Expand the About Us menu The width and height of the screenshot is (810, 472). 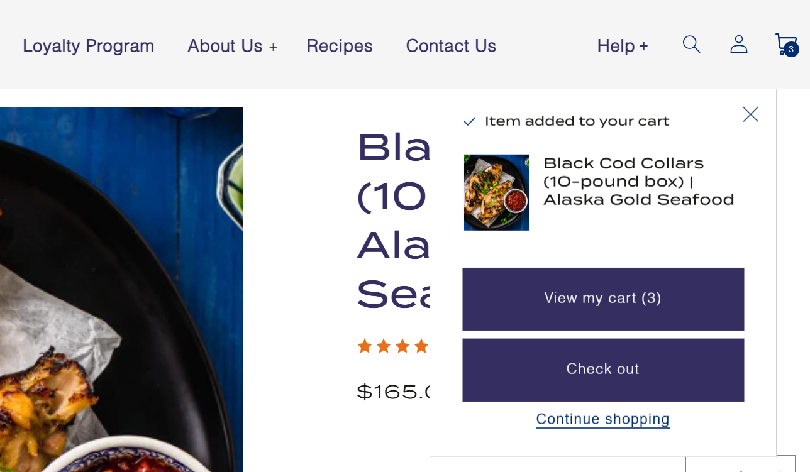pyautogui.click(x=232, y=46)
